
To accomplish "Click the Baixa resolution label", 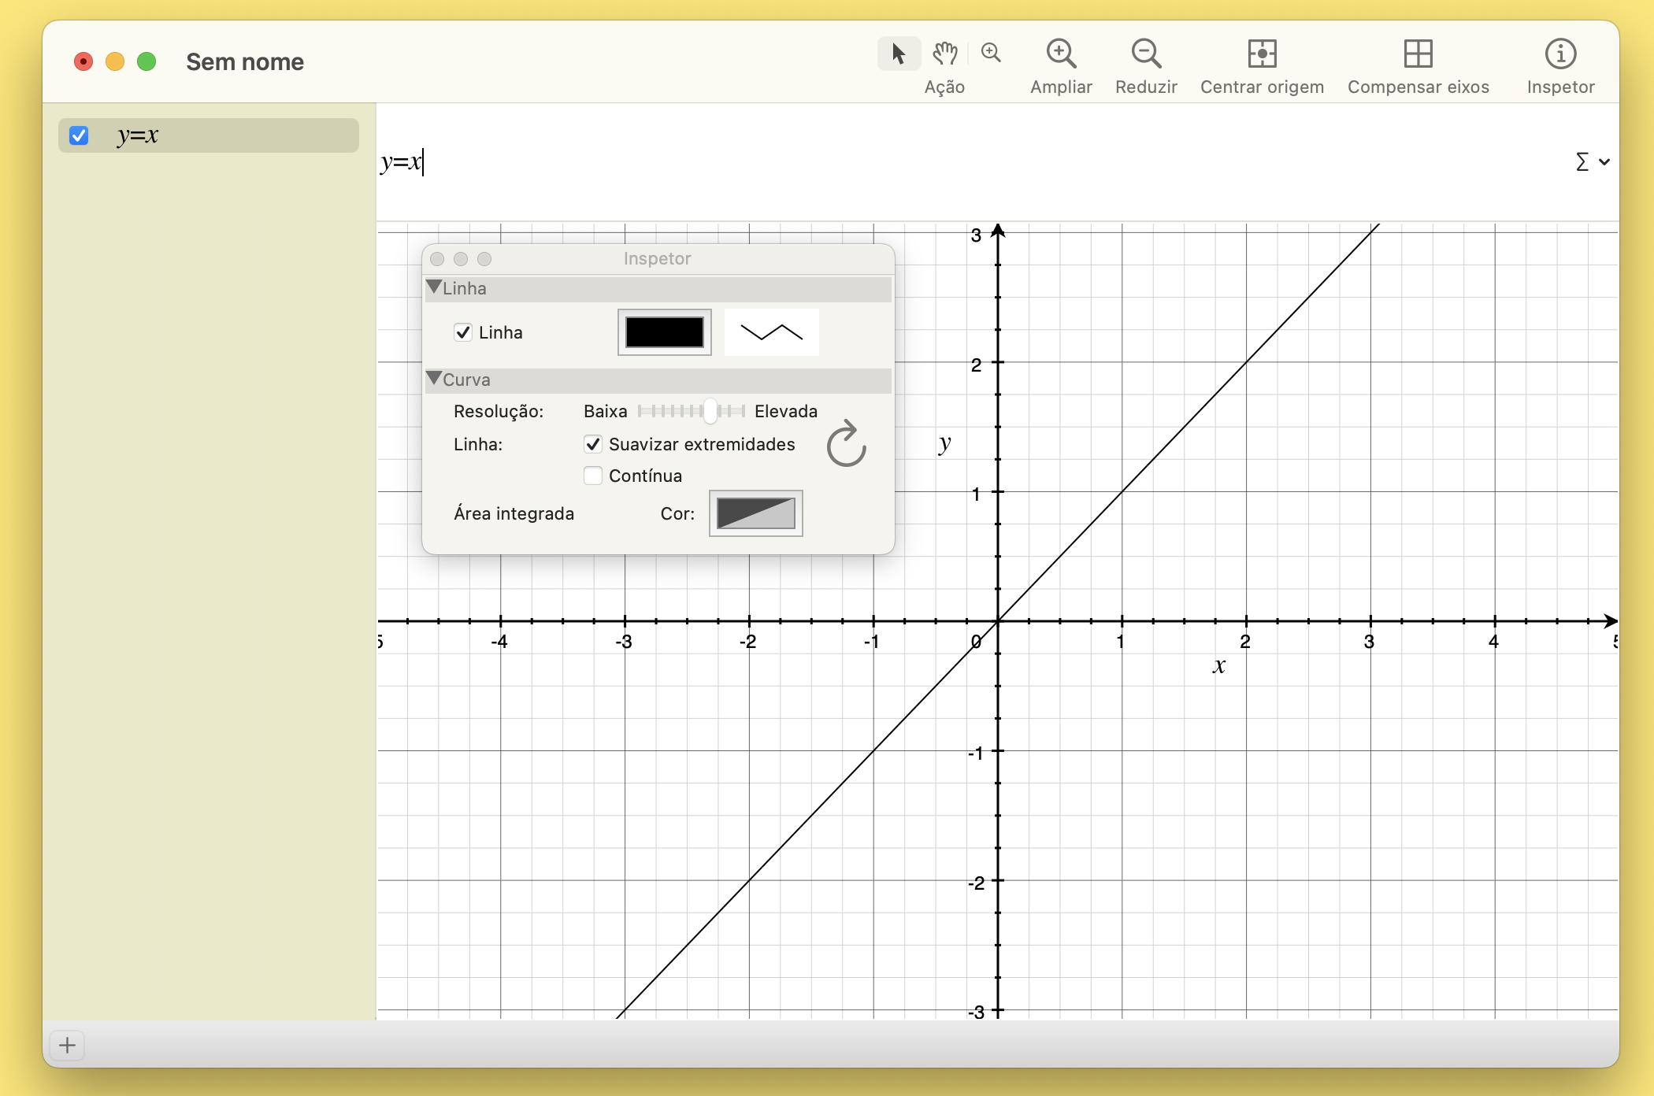I will coord(606,411).
